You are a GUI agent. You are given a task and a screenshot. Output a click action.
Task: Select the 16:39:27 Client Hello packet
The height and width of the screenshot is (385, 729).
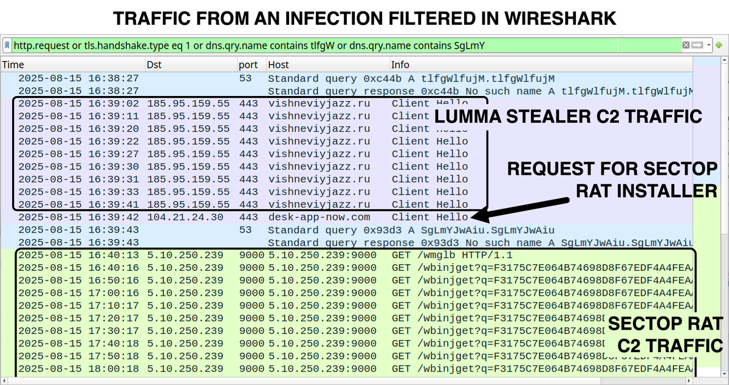pyautogui.click(x=346, y=154)
